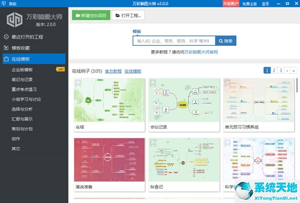
Task: Click the VIP badge icon
Action: [x=60, y=69]
